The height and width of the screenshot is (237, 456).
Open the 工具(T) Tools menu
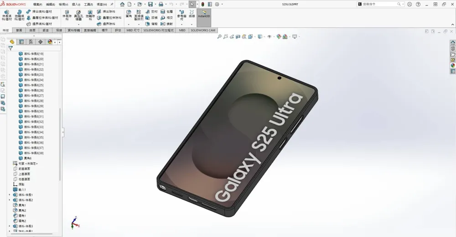coord(88,5)
